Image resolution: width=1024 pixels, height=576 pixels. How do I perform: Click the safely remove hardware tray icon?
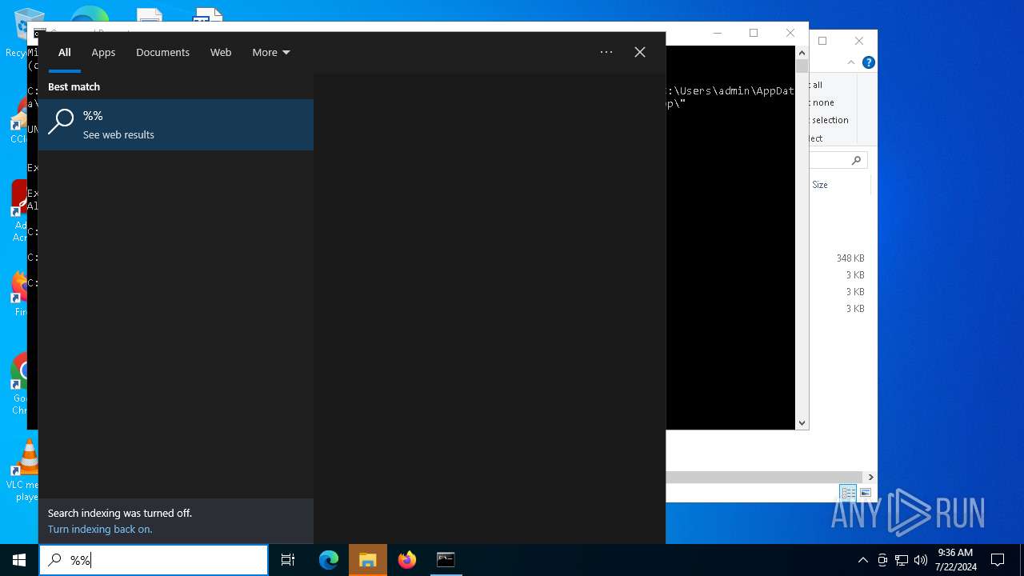click(x=882, y=560)
